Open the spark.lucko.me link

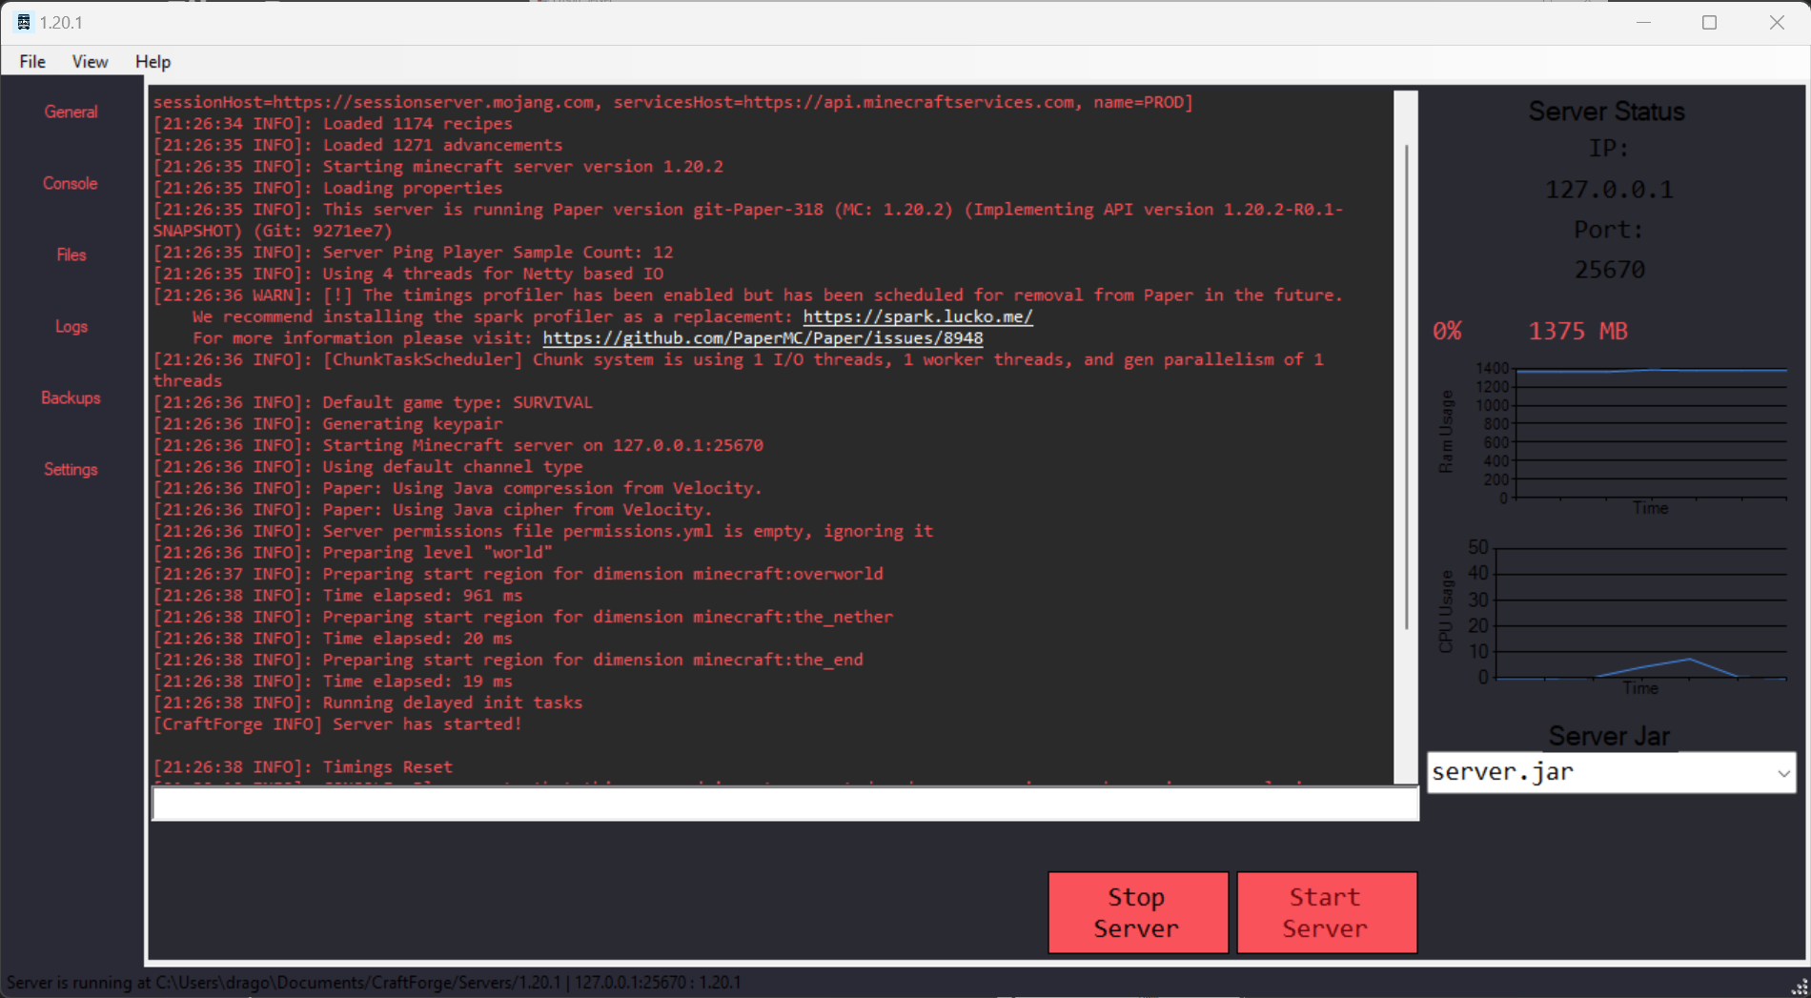click(x=918, y=316)
